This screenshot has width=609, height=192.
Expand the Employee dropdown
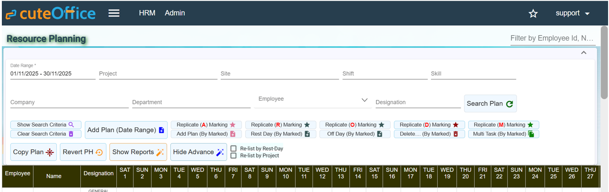coord(364,100)
